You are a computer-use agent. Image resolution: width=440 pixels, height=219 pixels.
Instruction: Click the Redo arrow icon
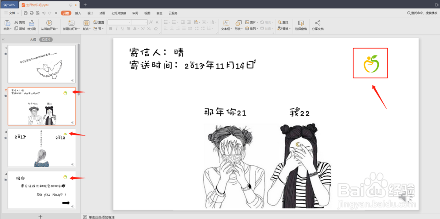pos(50,13)
